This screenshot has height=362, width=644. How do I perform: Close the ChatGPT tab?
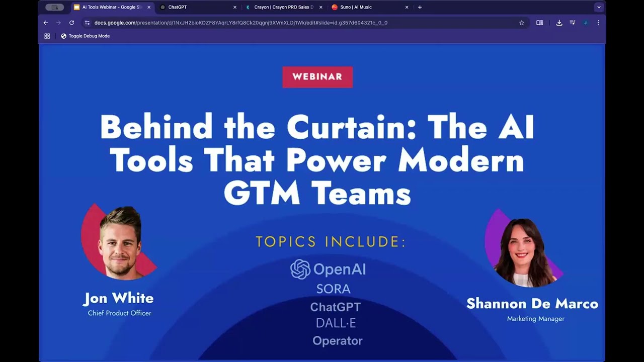point(234,7)
